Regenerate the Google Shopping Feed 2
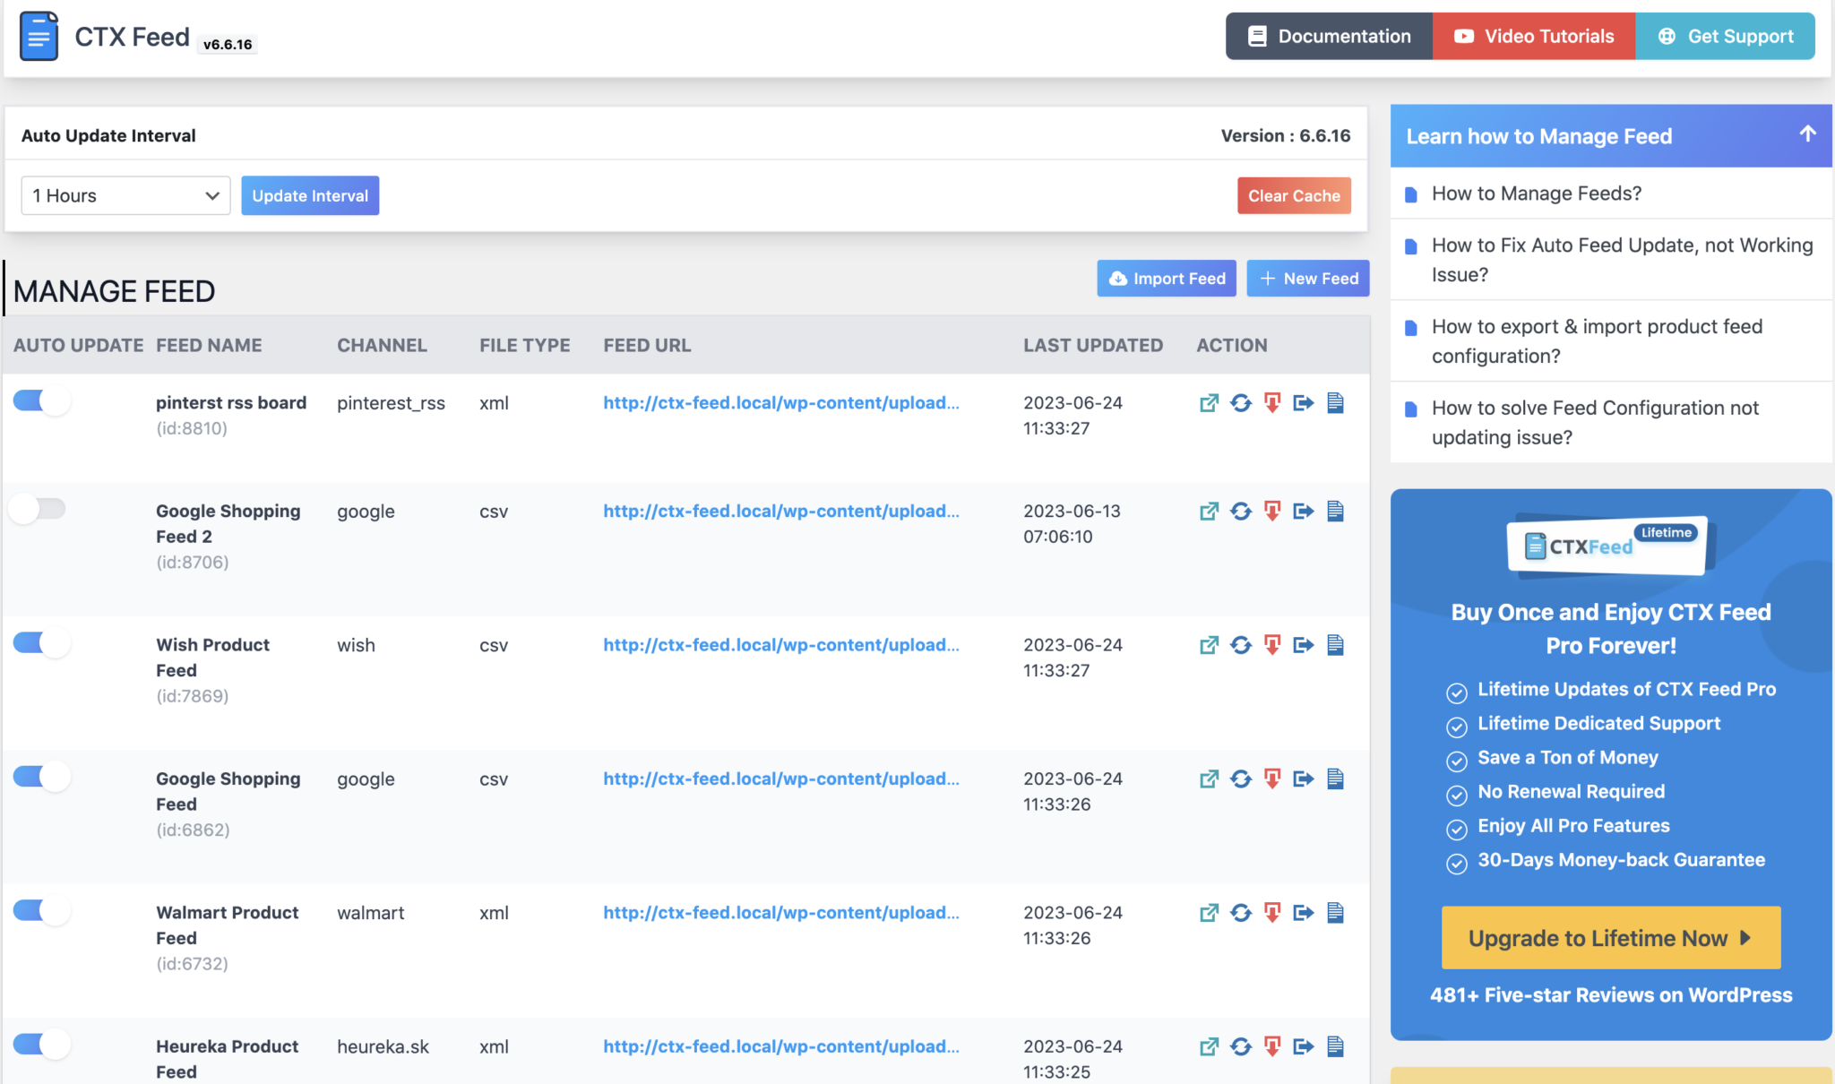This screenshot has width=1835, height=1084. coord(1241,511)
